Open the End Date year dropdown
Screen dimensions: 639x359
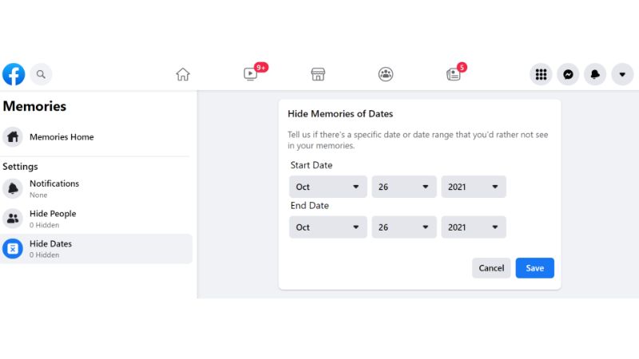(x=474, y=227)
